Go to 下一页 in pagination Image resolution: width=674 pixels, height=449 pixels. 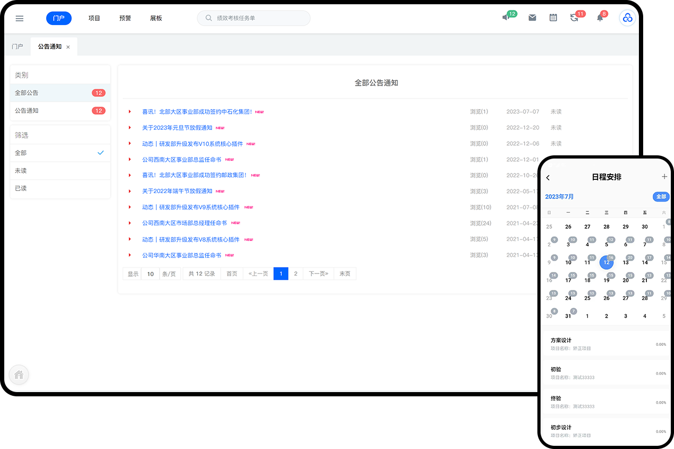click(318, 274)
